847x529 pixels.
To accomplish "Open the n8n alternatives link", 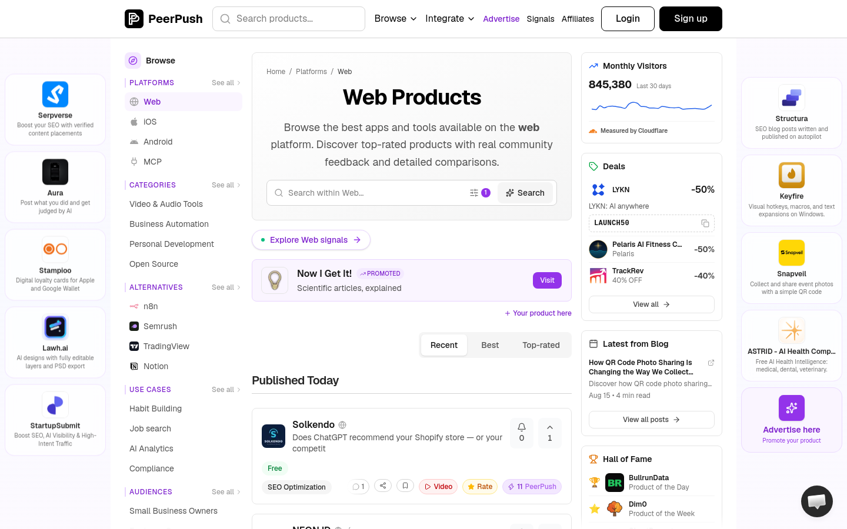I will tap(184, 306).
